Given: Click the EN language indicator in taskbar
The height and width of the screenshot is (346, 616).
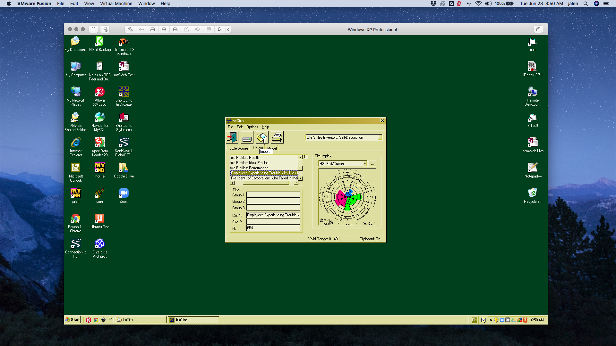Looking at the screenshot, I should tap(474, 320).
